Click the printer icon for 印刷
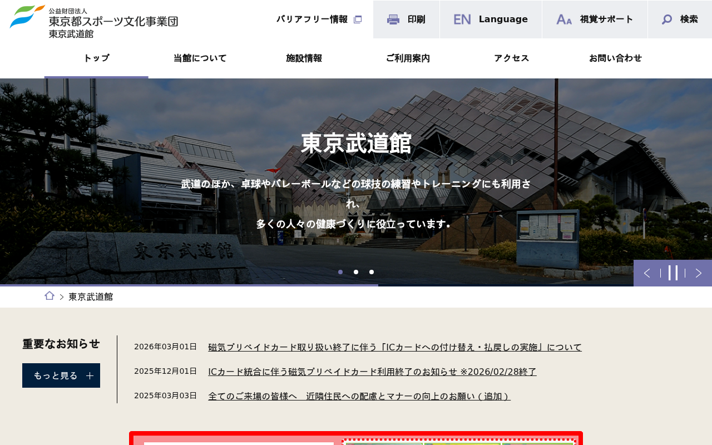712x445 pixels. tap(393, 19)
